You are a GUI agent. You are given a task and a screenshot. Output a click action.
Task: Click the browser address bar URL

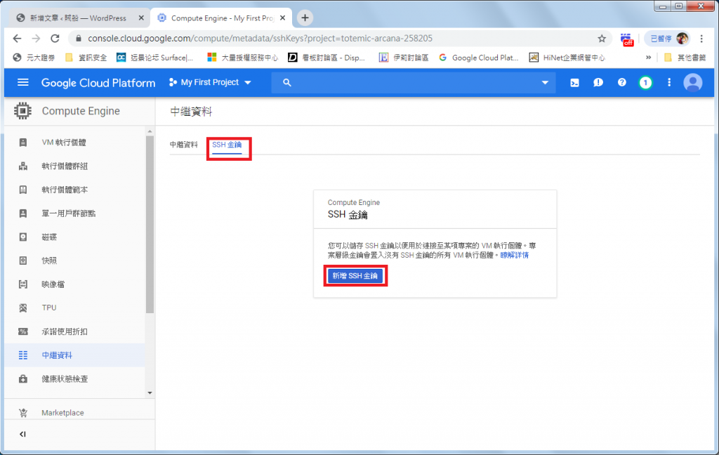point(260,39)
